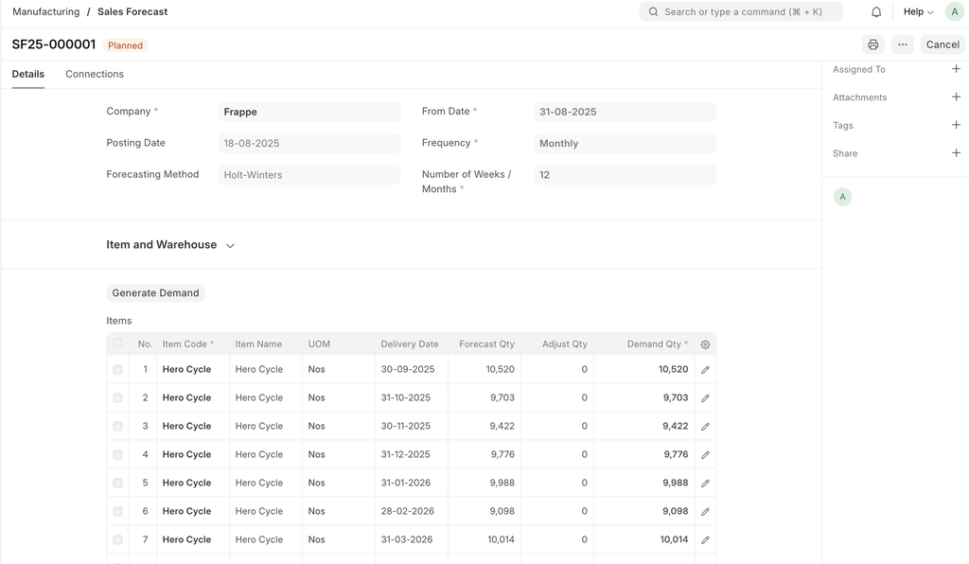Tick the checkbox for row 3
This screenshot has height=564, width=969.
click(x=118, y=427)
